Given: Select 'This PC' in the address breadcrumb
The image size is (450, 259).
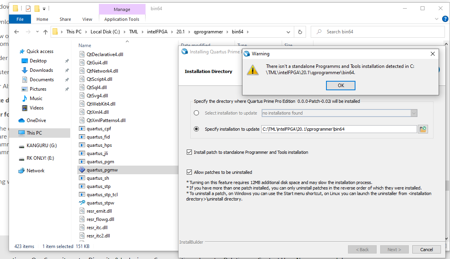Looking at the screenshot, I should [74, 32].
